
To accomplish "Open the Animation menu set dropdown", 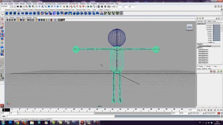I will pos(6,7).
